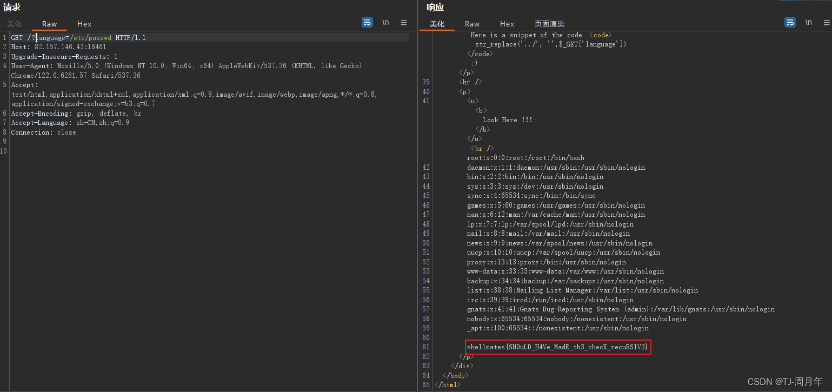
Task: Click the daemon:x:1:1 passwd entry
Action: coord(556,168)
